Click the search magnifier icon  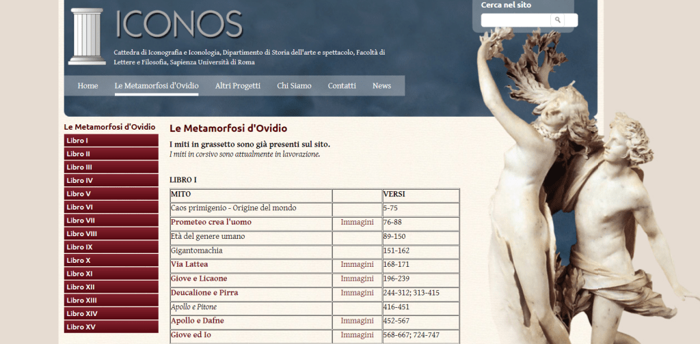point(558,20)
